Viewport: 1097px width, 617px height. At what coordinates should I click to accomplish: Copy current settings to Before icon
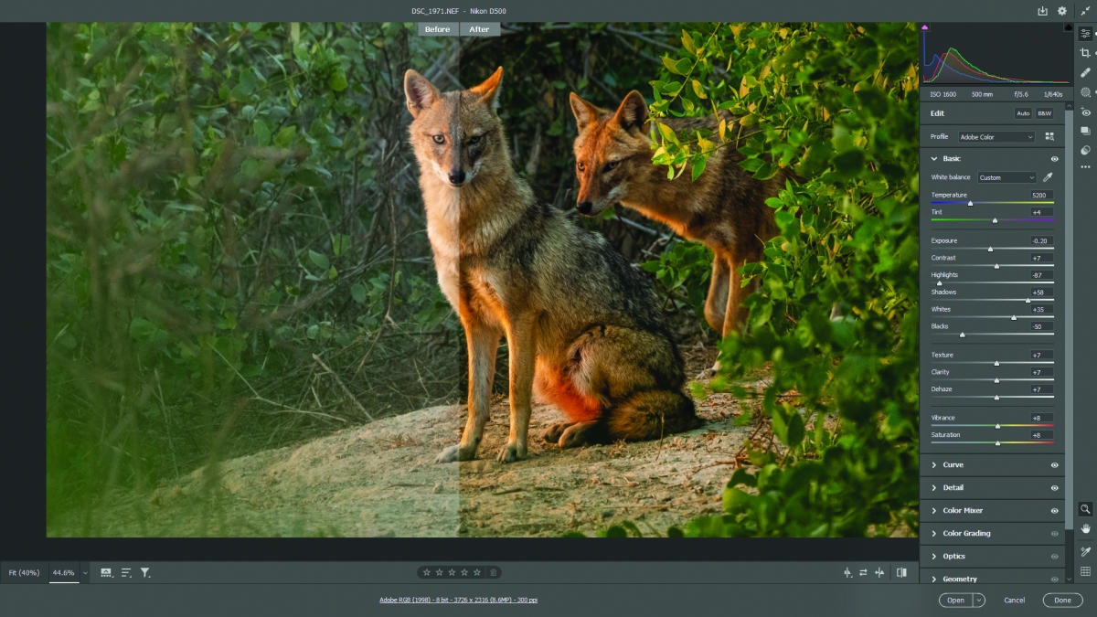pyautogui.click(x=879, y=572)
